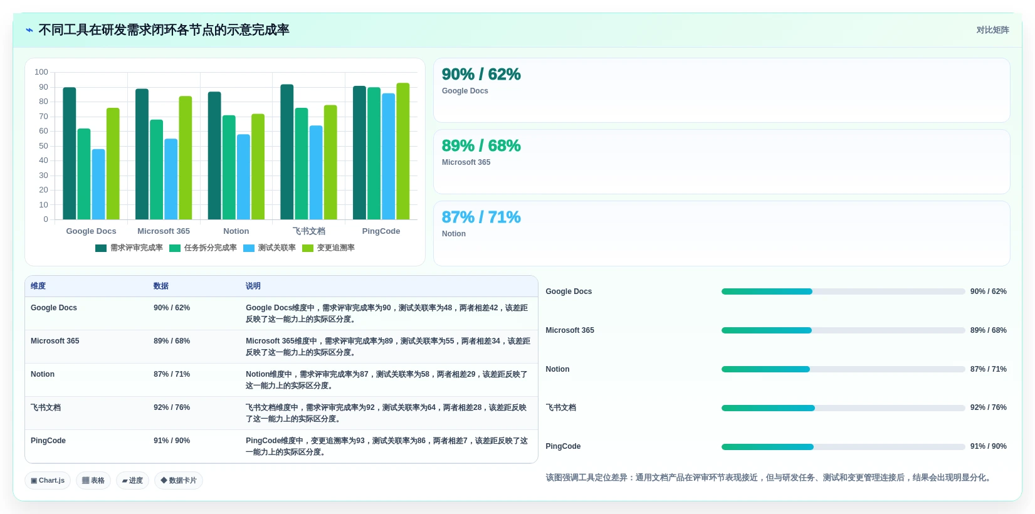
Task: Click table cell 87% / 71%
Action: point(172,374)
